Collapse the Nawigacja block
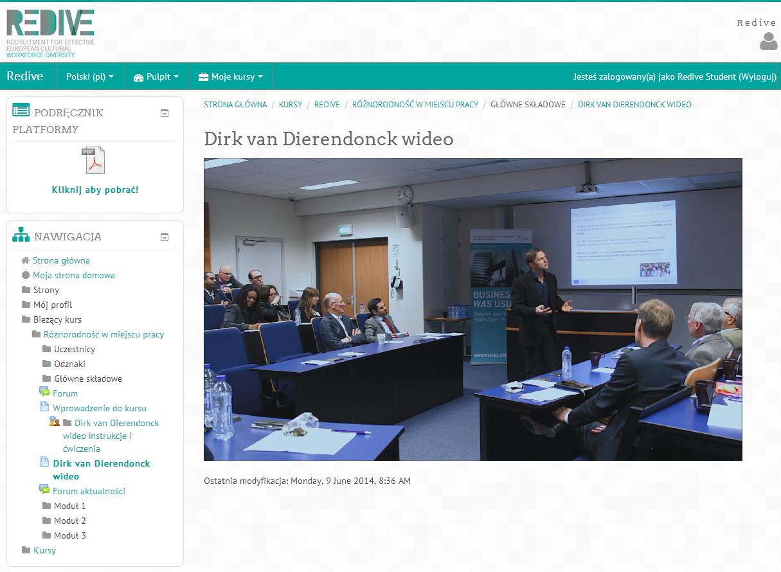This screenshot has height=572, width=781. pos(165,237)
